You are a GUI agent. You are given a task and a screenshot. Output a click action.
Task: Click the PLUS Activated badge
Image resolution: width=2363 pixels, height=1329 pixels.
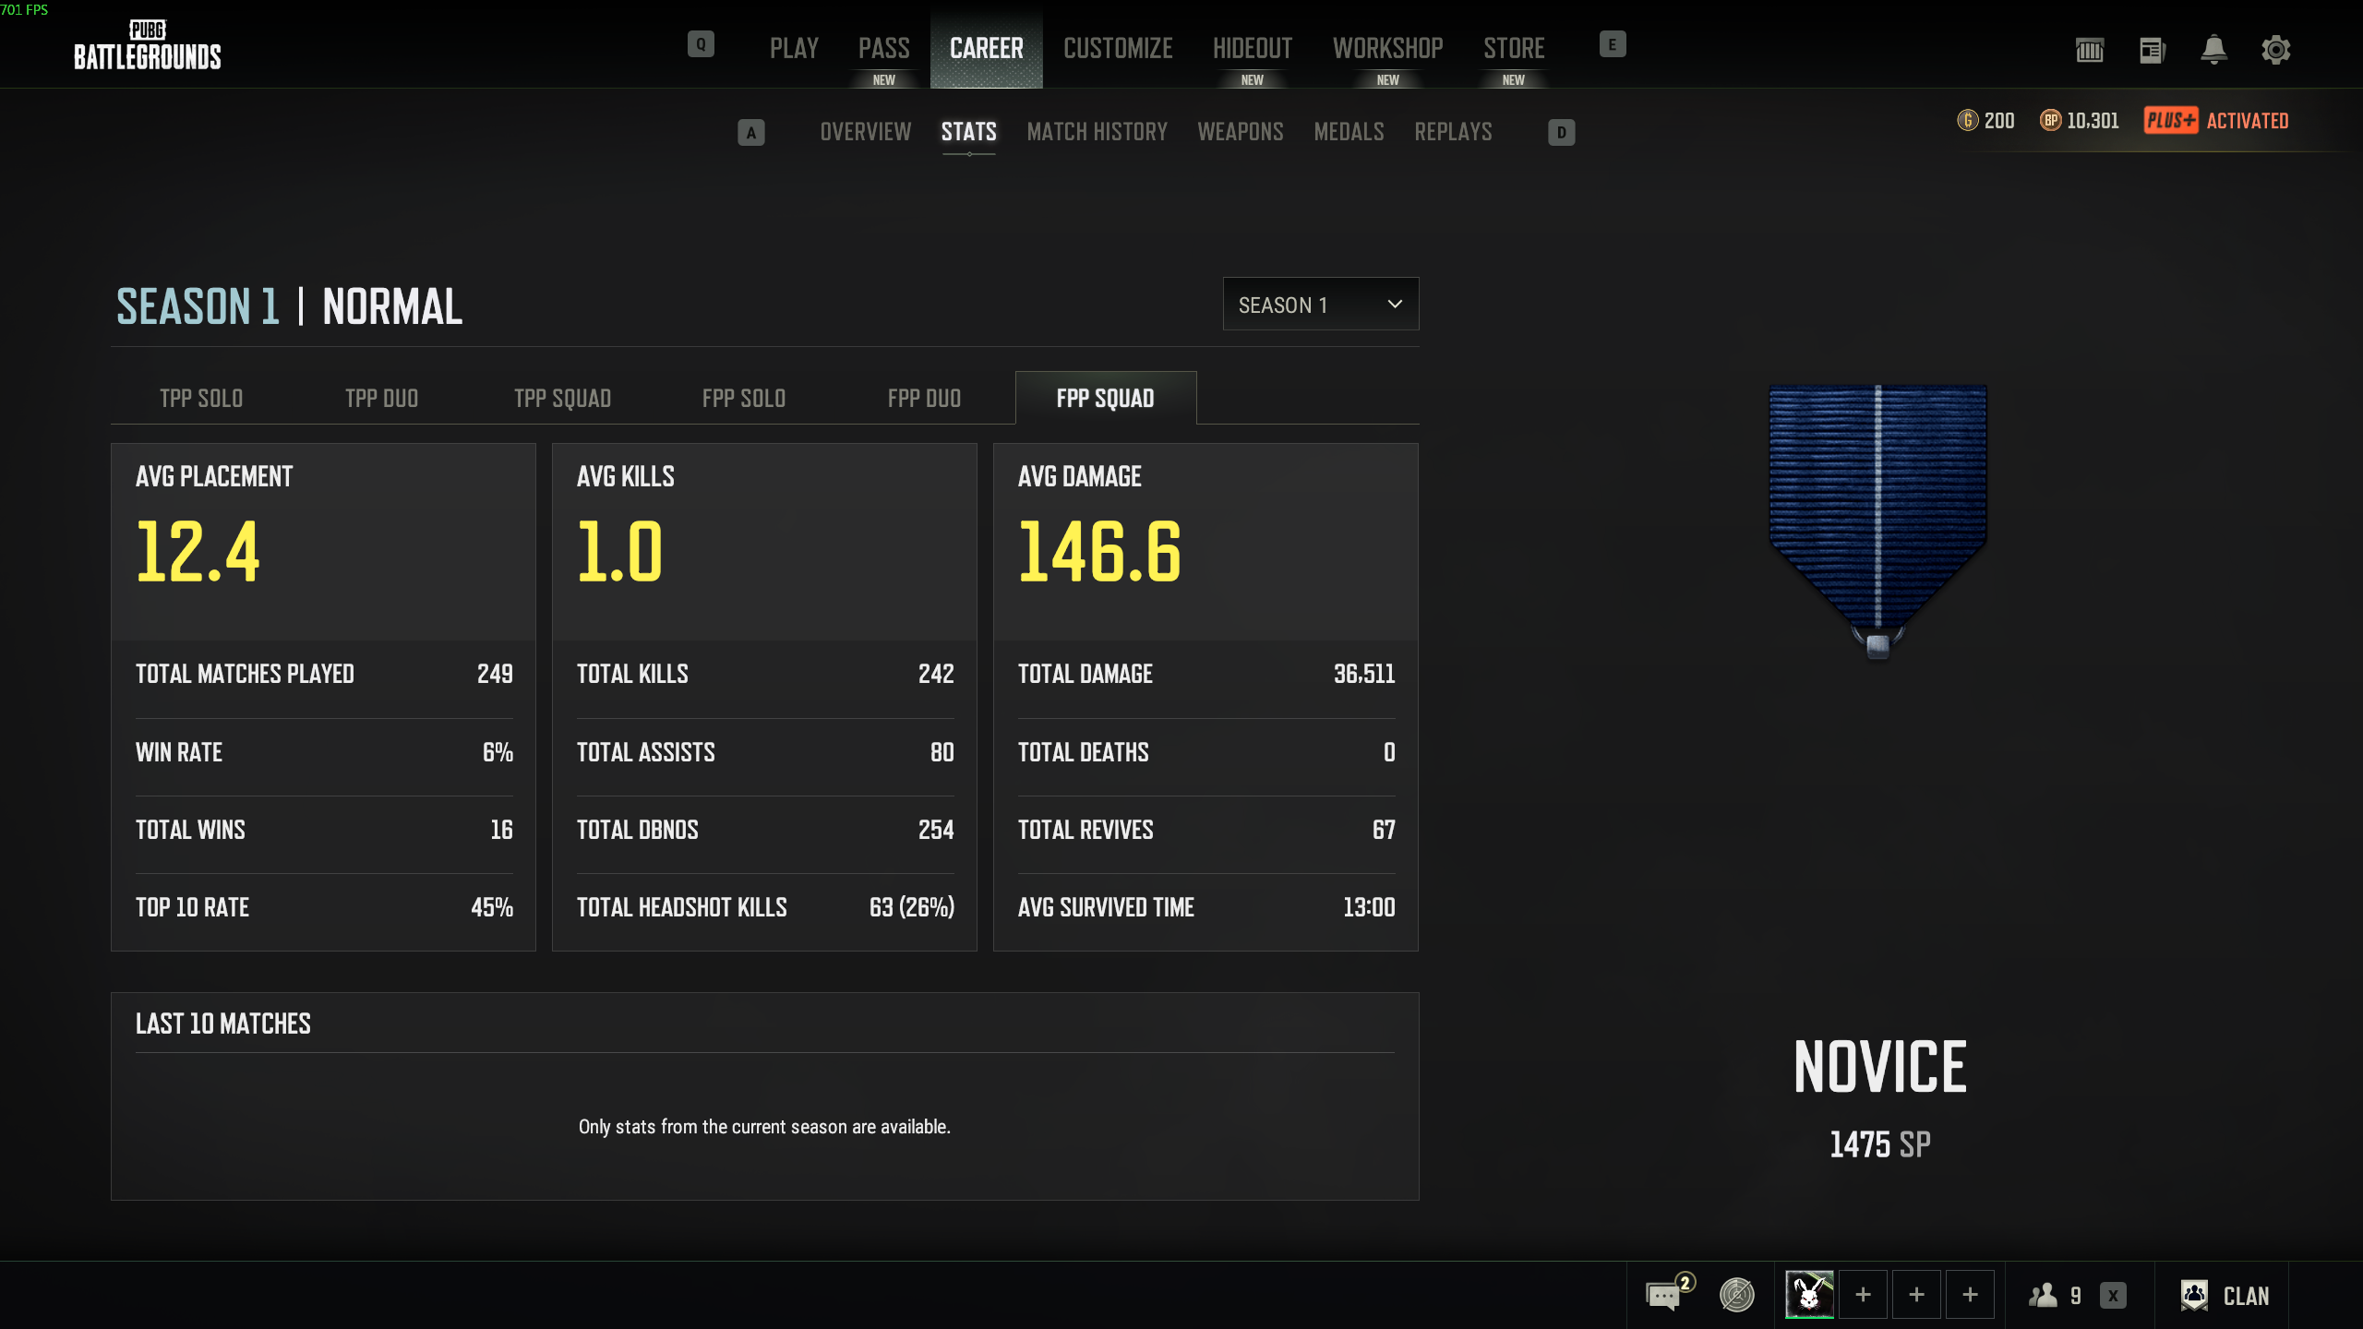pyautogui.click(x=2215, y=121)
